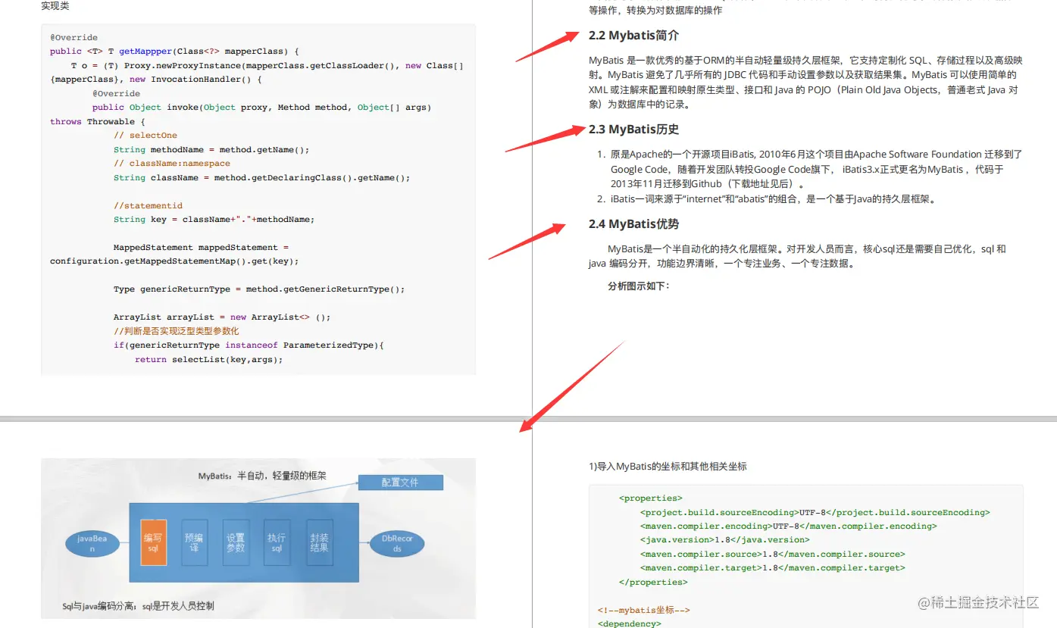Click the "2.4 MyBatis优势" heading
Screen dimensions: 1057x628
pyautogui.click(x=633, y=224)
